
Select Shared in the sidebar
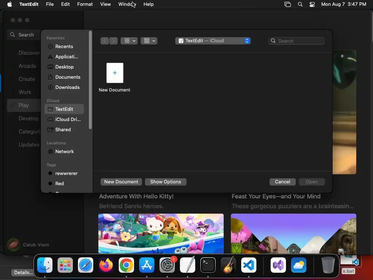coord(64,129)
